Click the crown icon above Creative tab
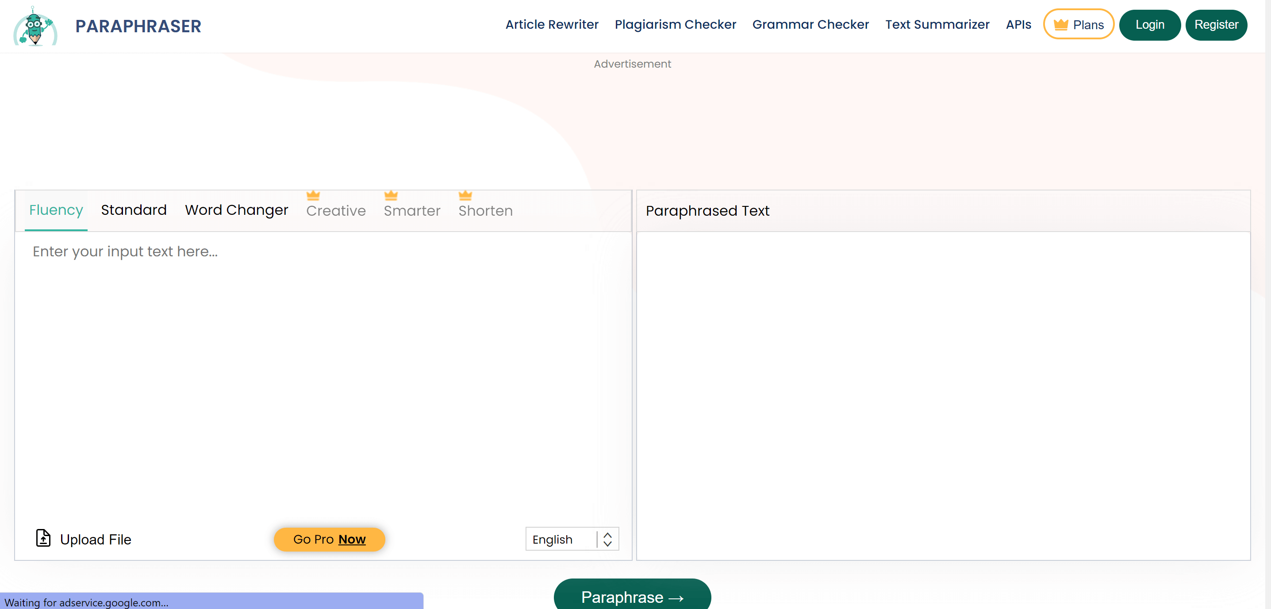This screenshot has height=609, width=1271. pyautogui.click(x=313, y=196)
